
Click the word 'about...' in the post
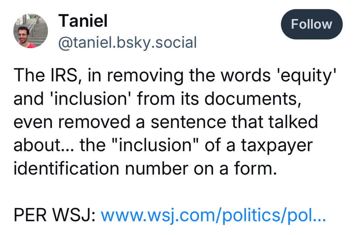[x=39, y=145]
